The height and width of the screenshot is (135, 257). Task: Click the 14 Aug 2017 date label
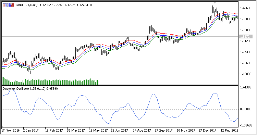tap(142, 131)
